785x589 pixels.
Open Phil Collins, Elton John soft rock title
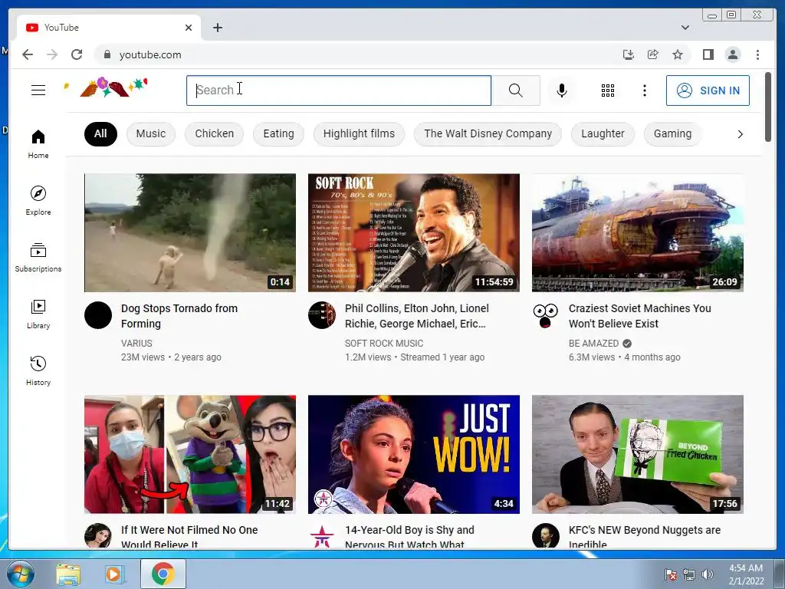tap(416, 316)
